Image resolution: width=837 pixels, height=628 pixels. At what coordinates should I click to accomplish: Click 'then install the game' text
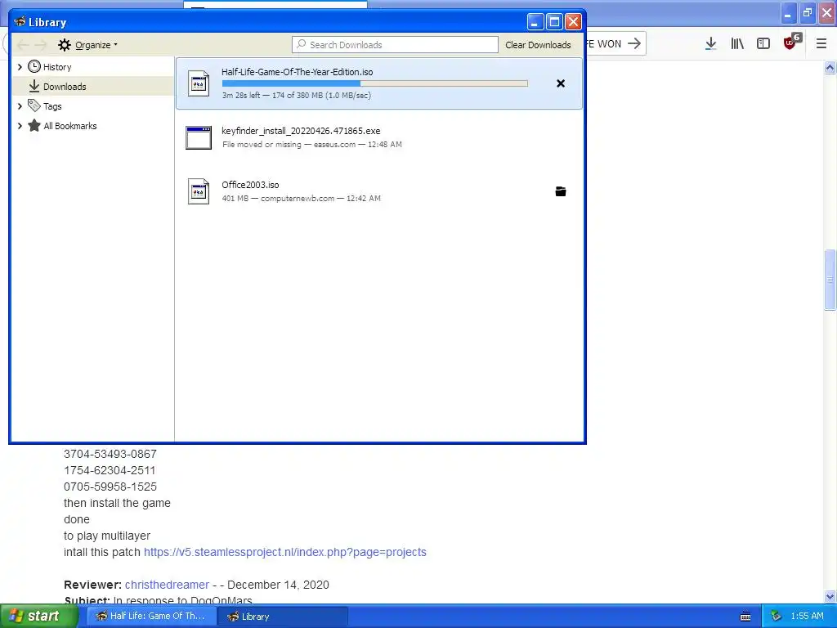(117, 503)
